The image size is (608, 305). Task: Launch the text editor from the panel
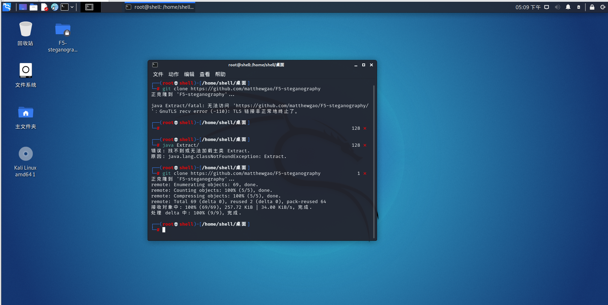pos(44,7)
